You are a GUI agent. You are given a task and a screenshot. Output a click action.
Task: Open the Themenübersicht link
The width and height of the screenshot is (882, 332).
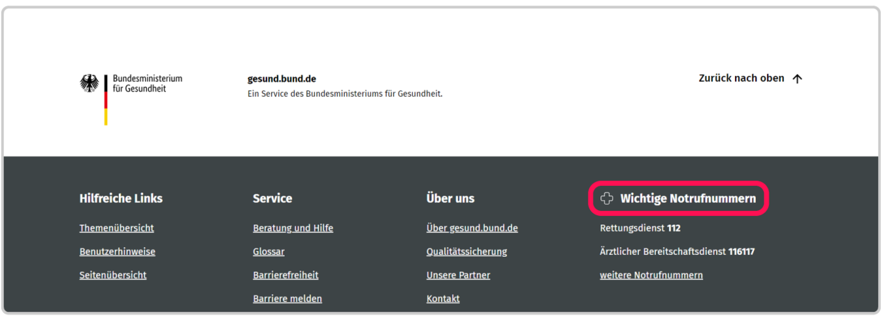tap(116, 228)
